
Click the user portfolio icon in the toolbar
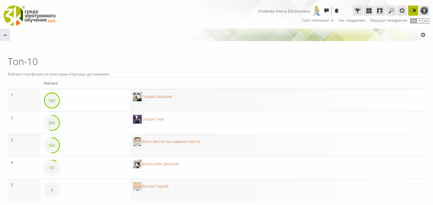[380, 11]
